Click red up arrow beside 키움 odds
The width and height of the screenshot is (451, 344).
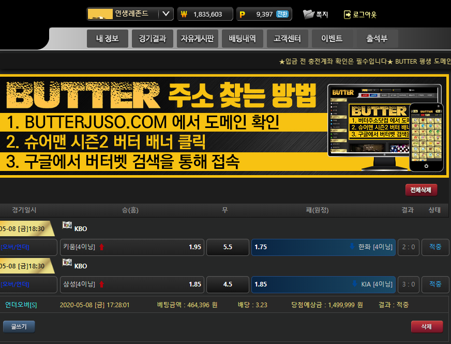pos(101,247)
